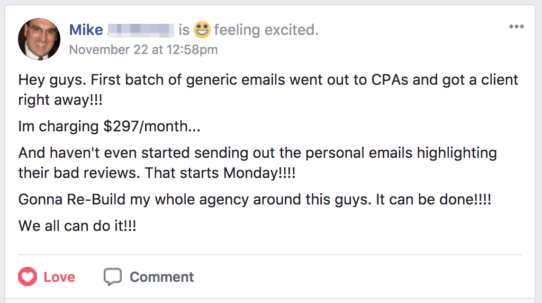Click the word 'is' before the emoji
The width and height of the screenshot is (542, 303).
[x=184, y=30]
